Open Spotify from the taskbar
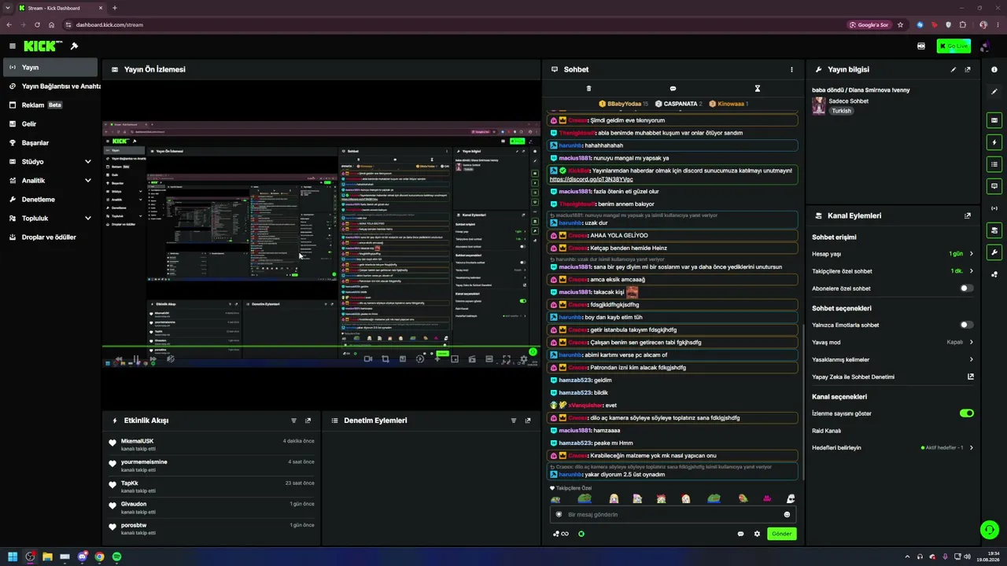1007x566 pixels. point(116,557)
